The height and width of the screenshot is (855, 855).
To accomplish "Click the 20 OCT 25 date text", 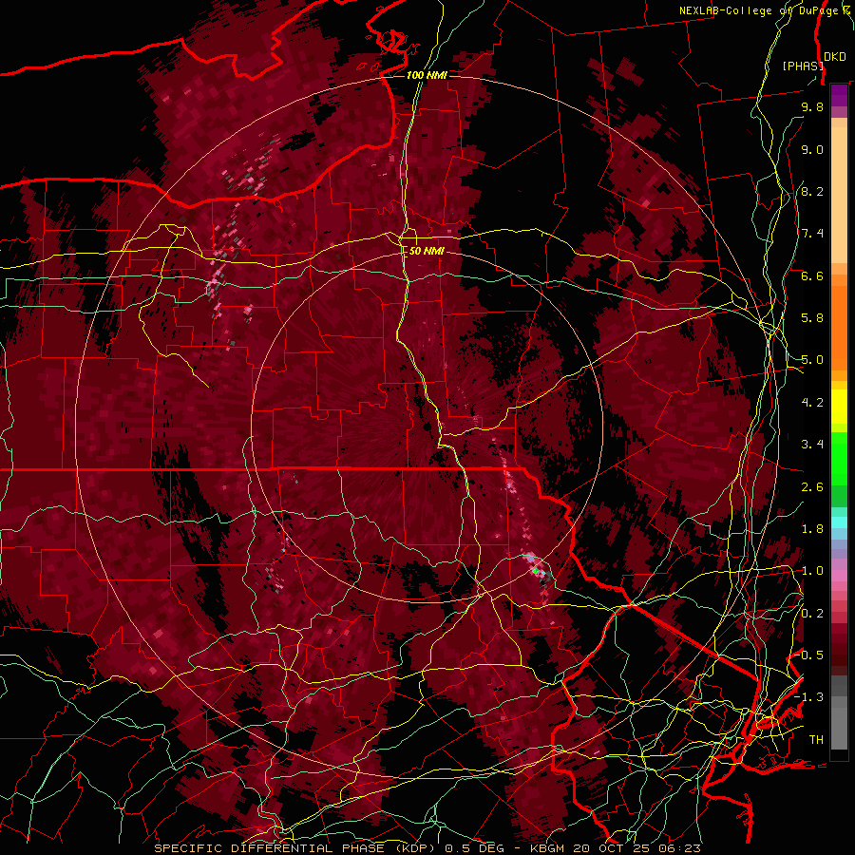I will tap(611, 848).
